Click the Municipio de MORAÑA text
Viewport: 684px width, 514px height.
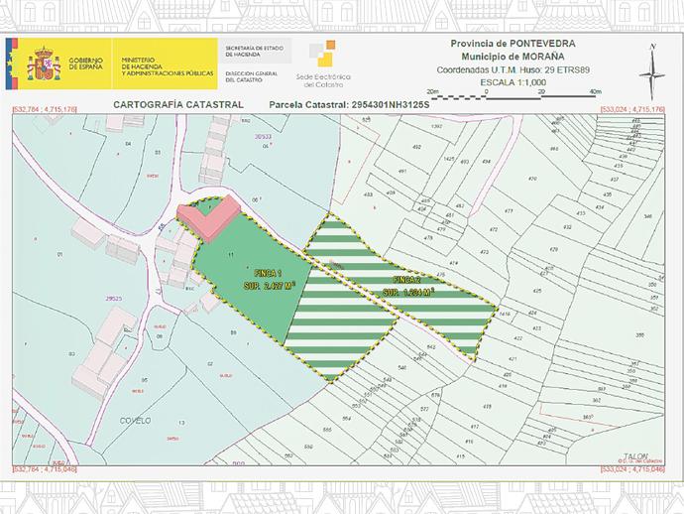(x=507, y=57)
